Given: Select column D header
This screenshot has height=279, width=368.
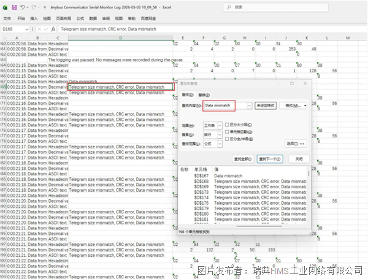Looking at the screenshot, I should pyautogui.click(x=120, y=38).
